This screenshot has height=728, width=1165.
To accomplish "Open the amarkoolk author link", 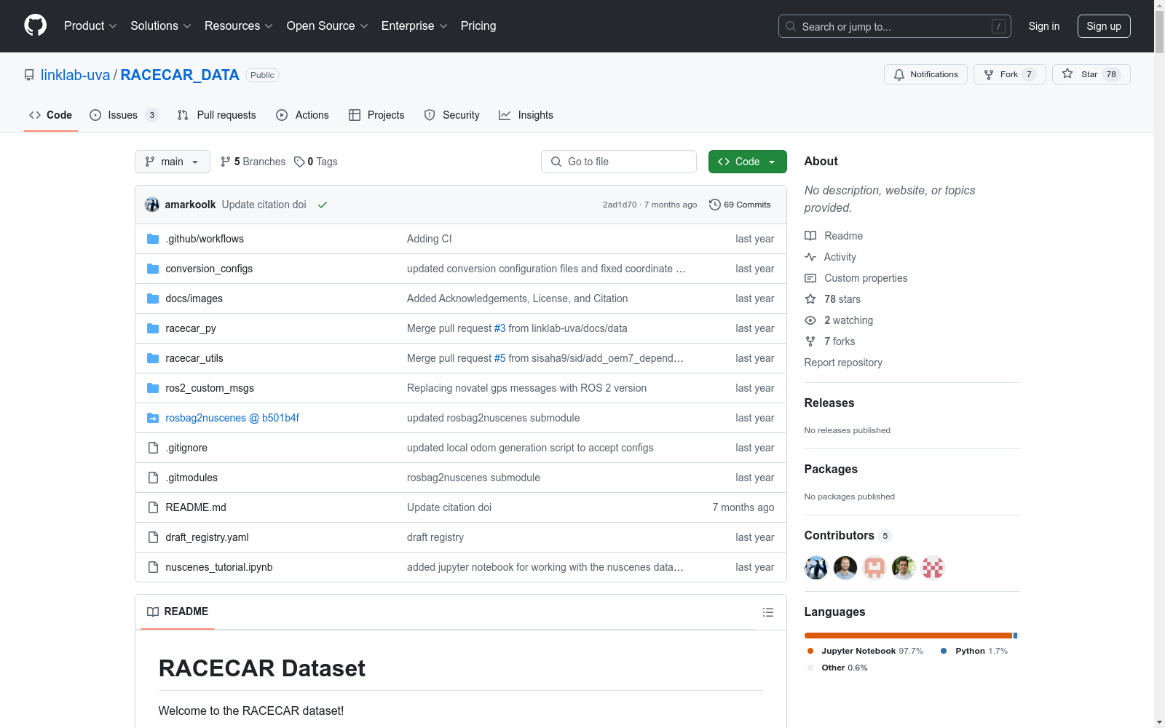I will coord(190,205).
